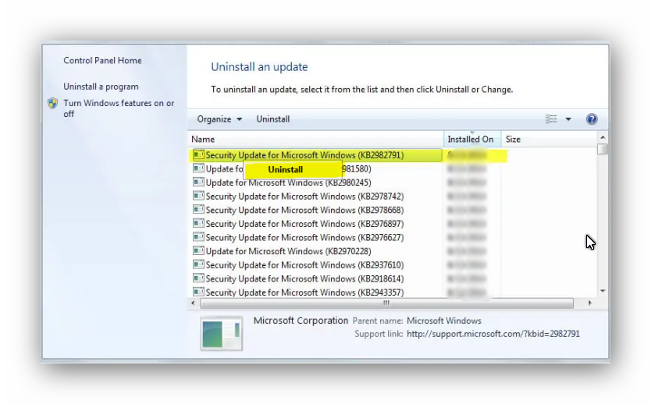This screenshot has width=651, height=404.
Task: Open Control Panel Home link
Action: pos(102,61)
